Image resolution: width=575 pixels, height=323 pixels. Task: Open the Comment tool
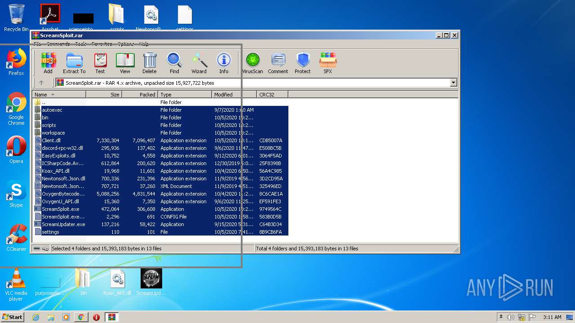(x=278, y=63)
